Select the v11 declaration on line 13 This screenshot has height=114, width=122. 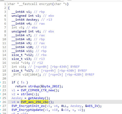29,51
